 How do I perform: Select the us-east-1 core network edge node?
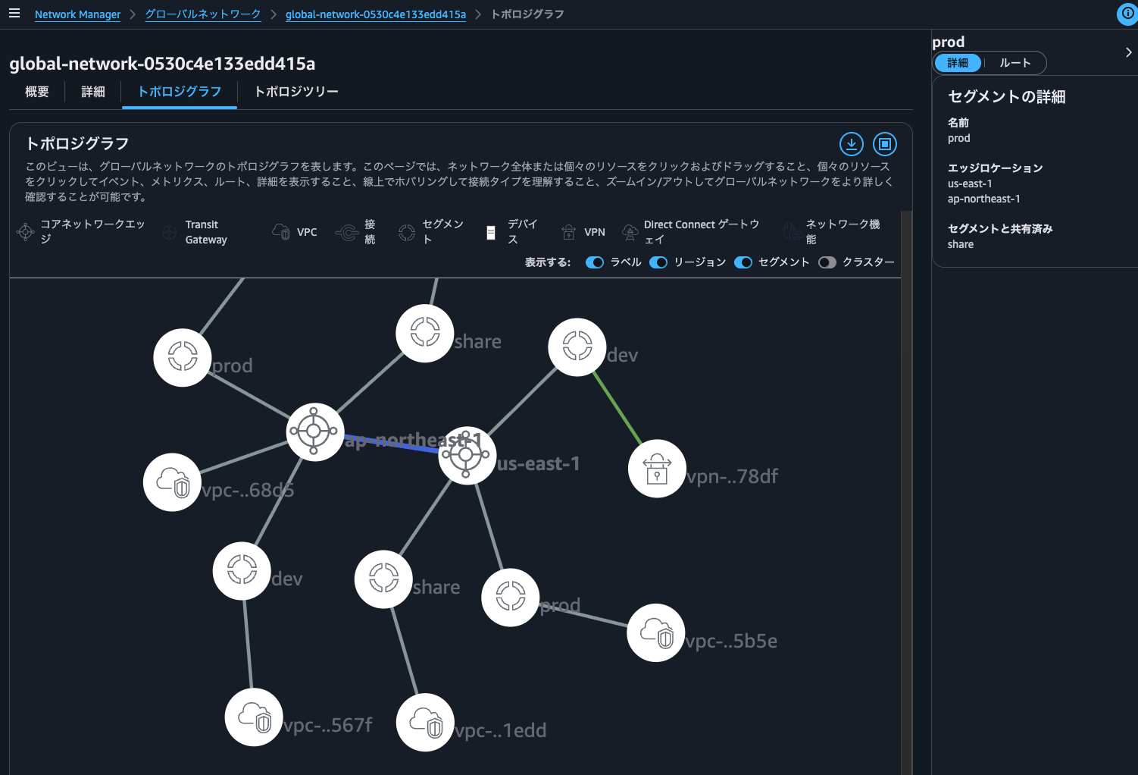tap(467, 455)
